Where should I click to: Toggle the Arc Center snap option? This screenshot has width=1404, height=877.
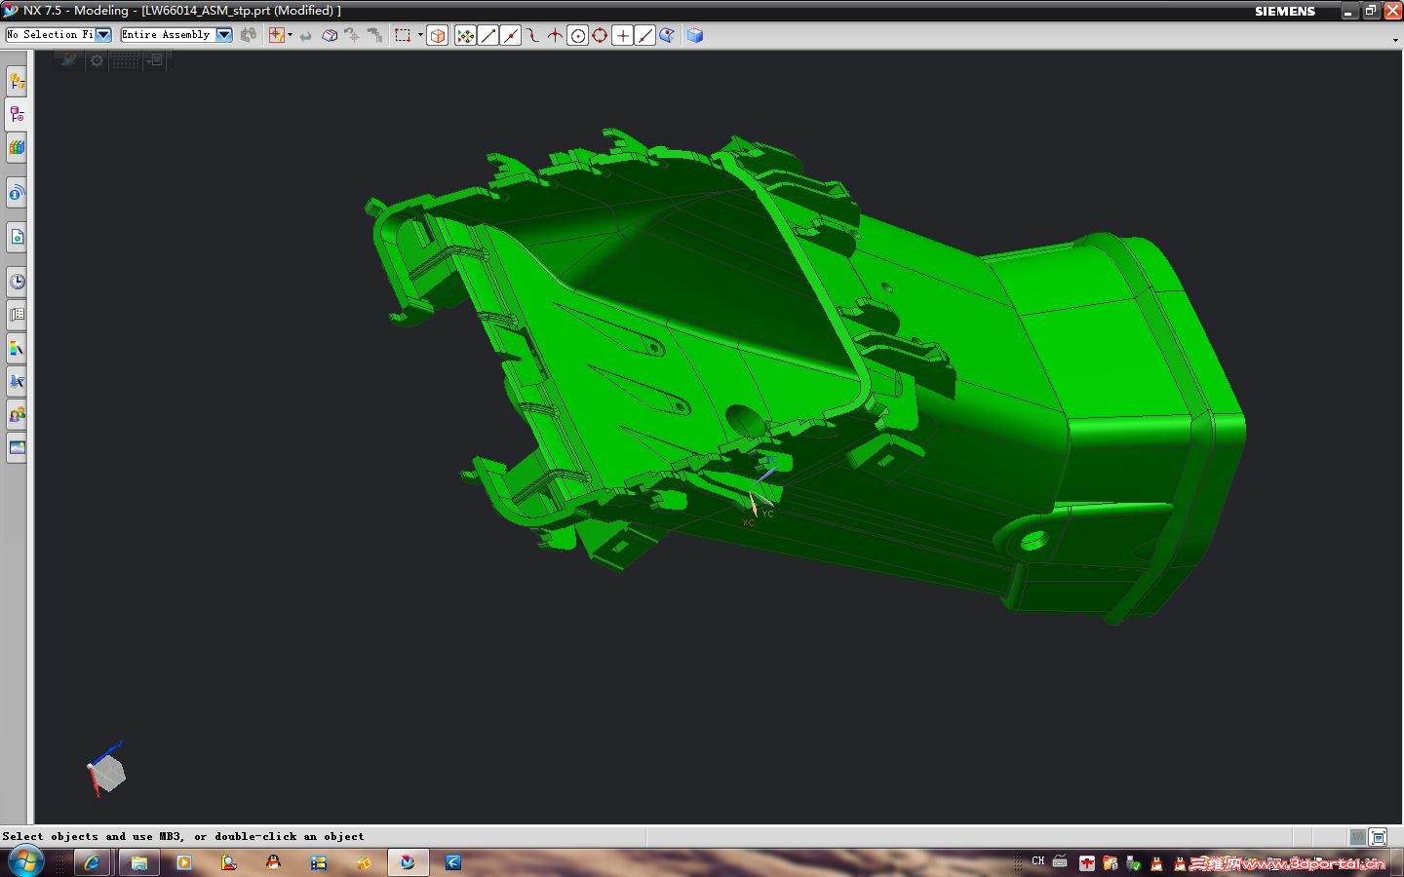point(578,36)
